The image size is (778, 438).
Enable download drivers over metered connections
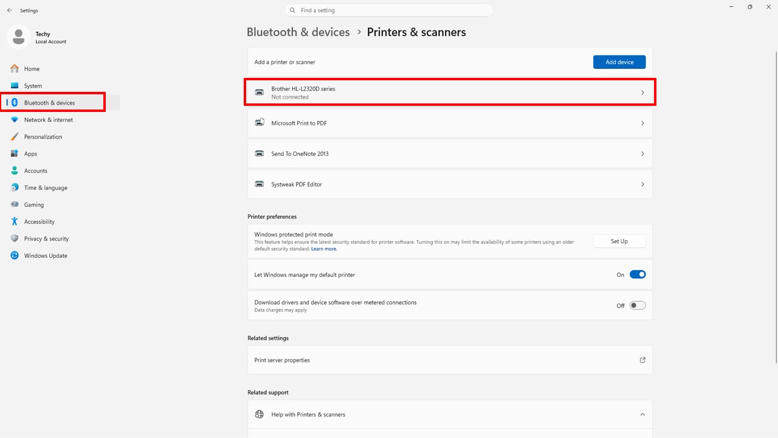(x=637, y=305)
